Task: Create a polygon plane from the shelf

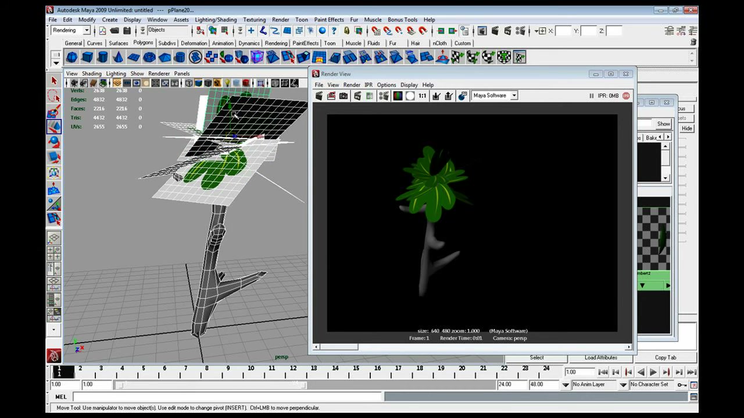Action: 134,57
